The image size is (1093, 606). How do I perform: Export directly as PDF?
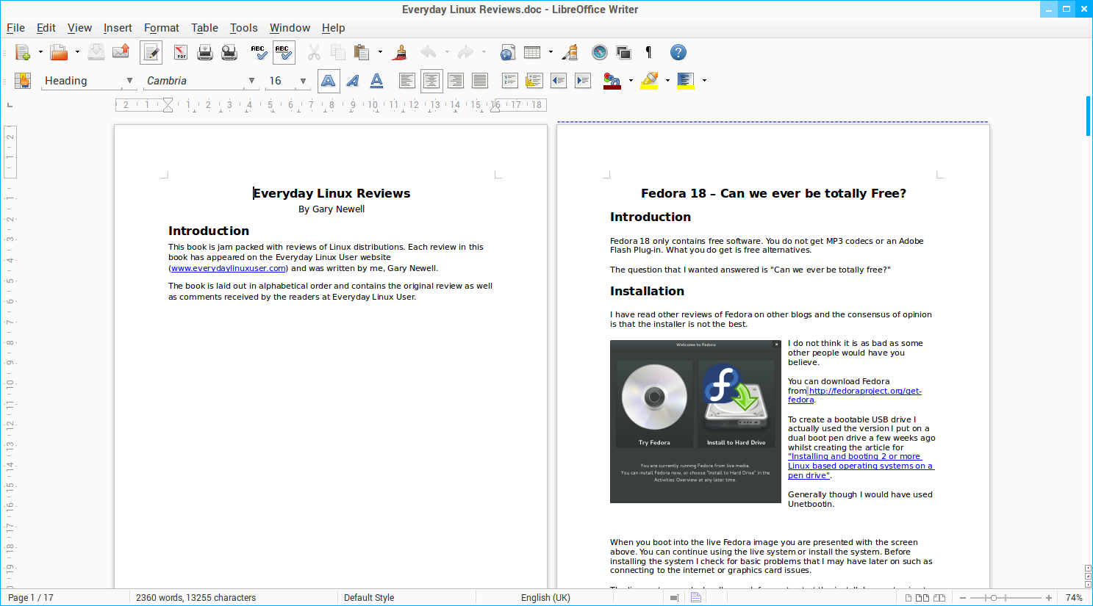[180, 52]
